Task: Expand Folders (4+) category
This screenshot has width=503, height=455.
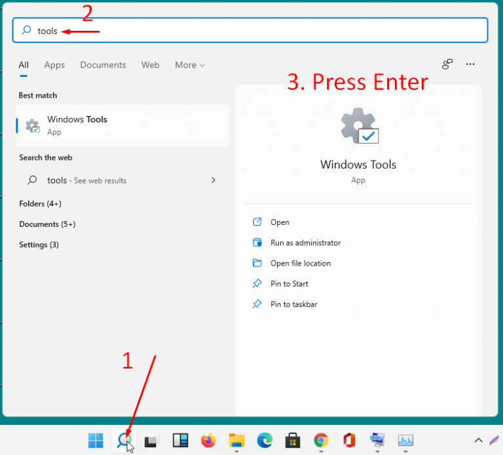Action: tap(40, 204)
